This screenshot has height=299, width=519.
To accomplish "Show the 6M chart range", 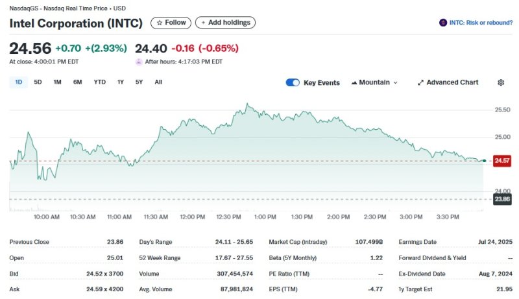I will click(x=78, y=82).
